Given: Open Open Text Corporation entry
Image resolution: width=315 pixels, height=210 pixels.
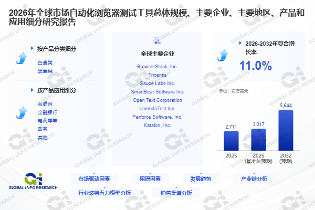Looking at the screenshot, I should click(x=157, y=100).
